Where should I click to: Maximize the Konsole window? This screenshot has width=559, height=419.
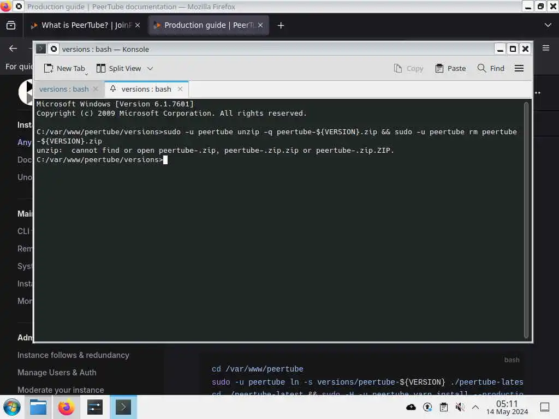point(513,49)
